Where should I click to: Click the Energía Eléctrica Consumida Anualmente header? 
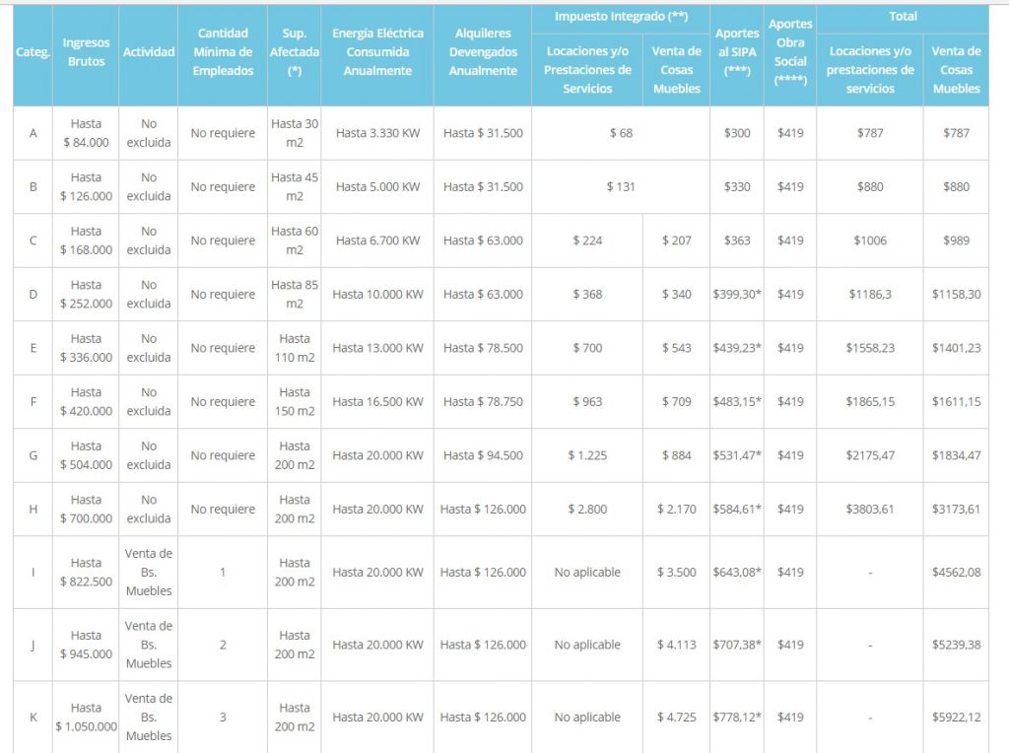pyautogui.click(x=377, y=52)
